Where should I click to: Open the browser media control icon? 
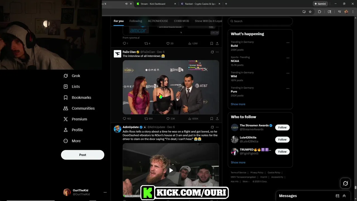click(x=339, y=12)
